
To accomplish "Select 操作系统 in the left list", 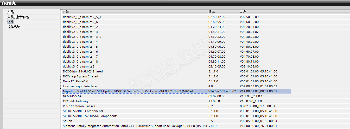I will [x=14, y=27].
